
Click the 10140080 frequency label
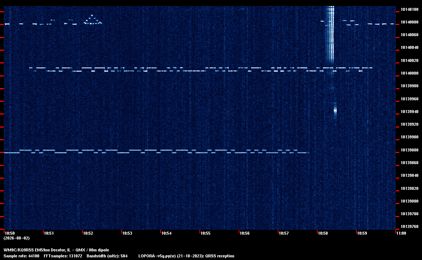click(410, 22)
